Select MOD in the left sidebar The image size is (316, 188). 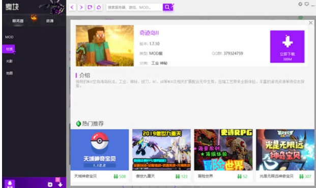pos(9,37)
